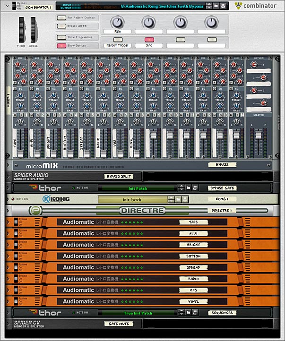The height and width of the screenshot is (341, 285).
Task: Unfold the Kong 1 device
Action: 8,199
